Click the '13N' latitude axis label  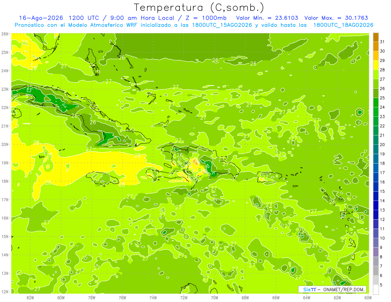[x=5, y=273]
